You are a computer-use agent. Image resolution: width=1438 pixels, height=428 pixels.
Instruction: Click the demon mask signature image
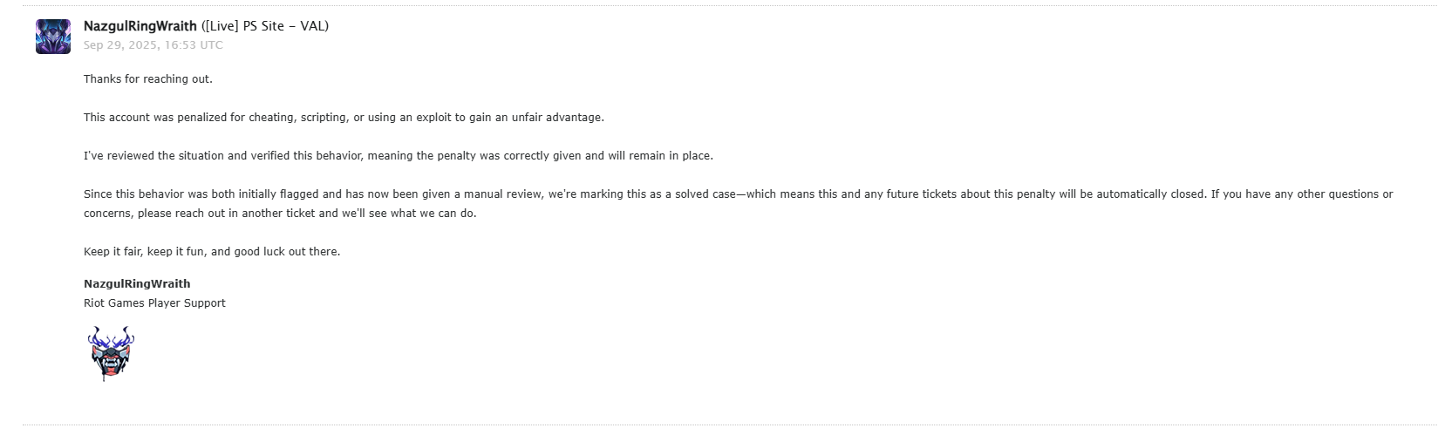(111, 353)
